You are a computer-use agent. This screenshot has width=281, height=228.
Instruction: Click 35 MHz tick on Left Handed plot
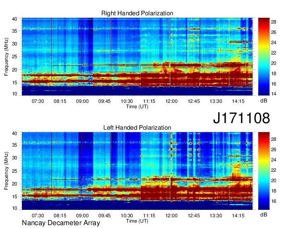pos(15,145)
